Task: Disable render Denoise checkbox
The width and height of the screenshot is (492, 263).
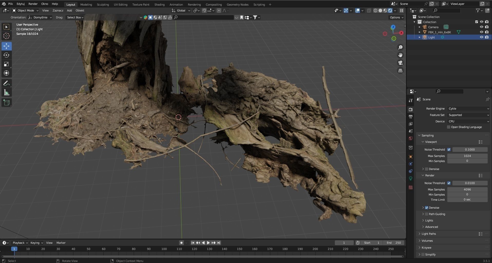Action: click(x=427, y=208)
